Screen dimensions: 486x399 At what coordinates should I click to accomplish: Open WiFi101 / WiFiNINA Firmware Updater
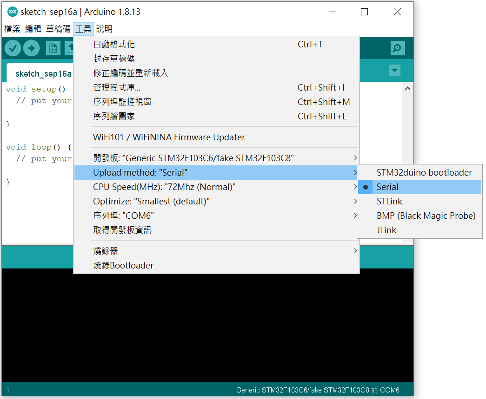tap(216, 137)
